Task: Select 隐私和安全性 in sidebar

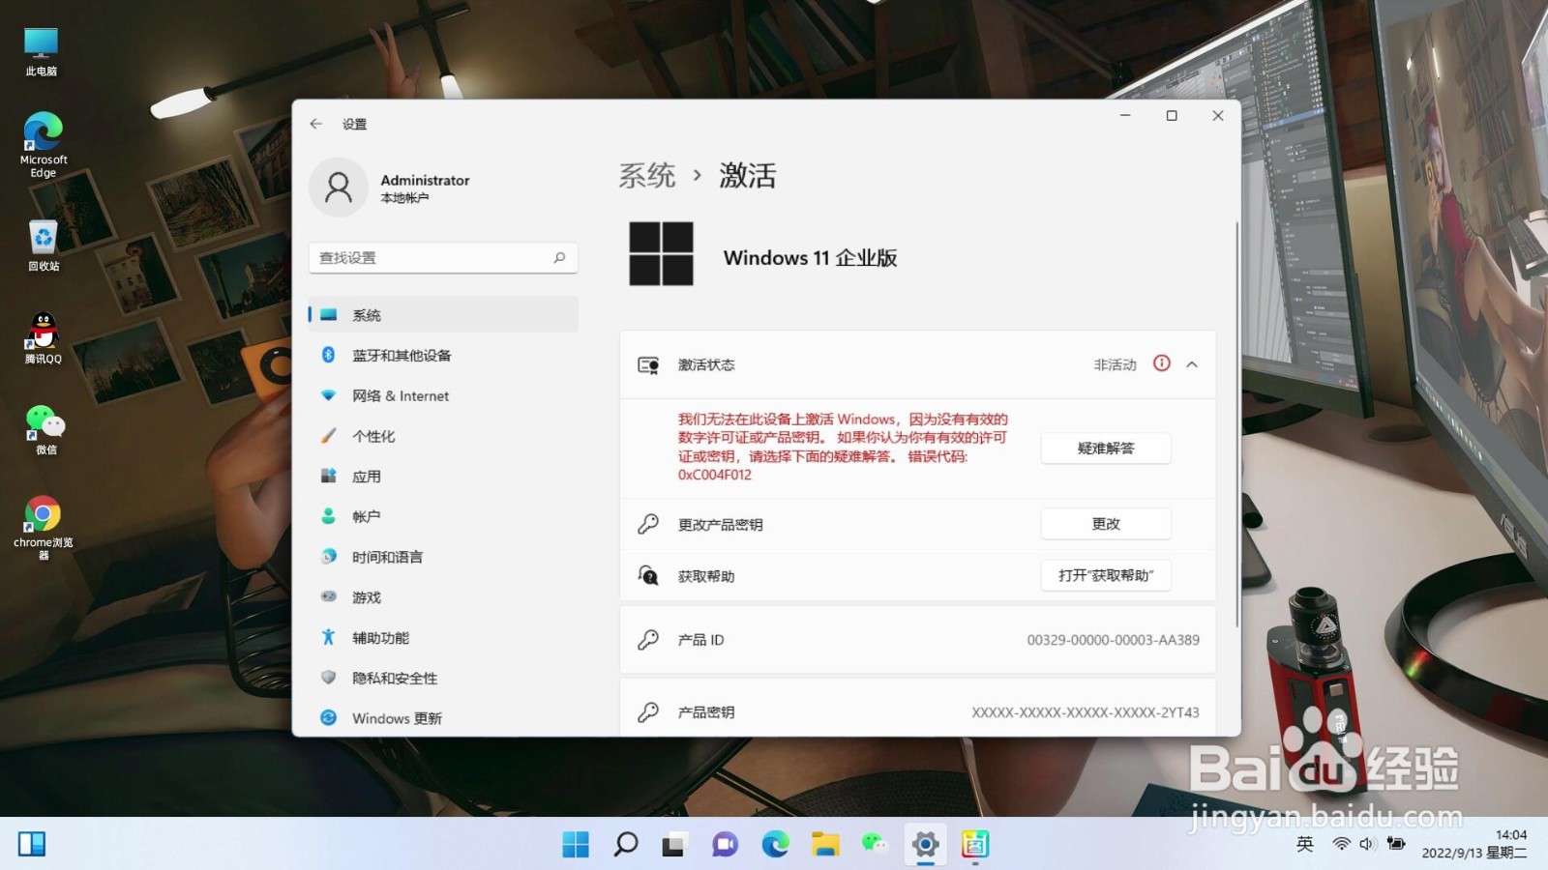Action: 443,679
